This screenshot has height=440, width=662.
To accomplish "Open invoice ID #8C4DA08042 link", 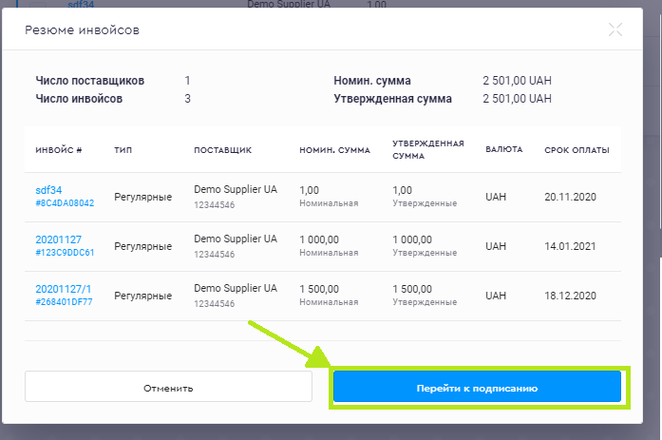I will coord(65,203).
